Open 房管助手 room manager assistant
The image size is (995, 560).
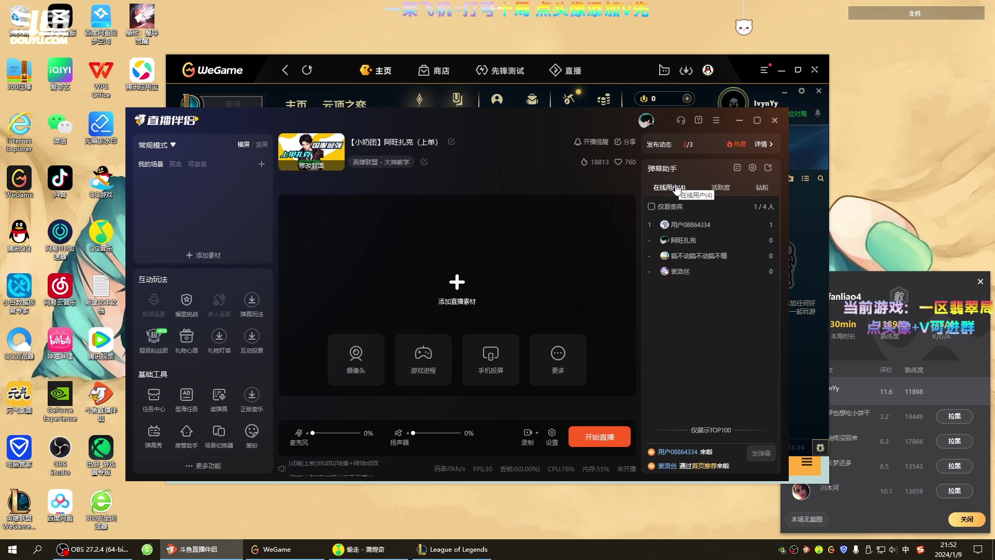coord(187,436)
